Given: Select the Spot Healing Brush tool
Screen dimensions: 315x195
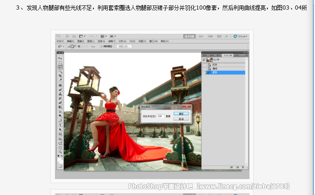Looking at the screenshot, I should 60,85.
